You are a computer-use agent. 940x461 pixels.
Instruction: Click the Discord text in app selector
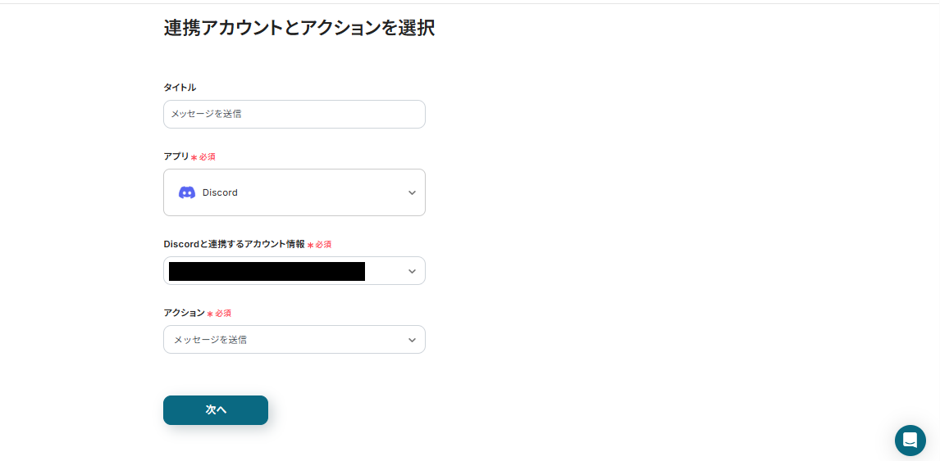(220, 192)
